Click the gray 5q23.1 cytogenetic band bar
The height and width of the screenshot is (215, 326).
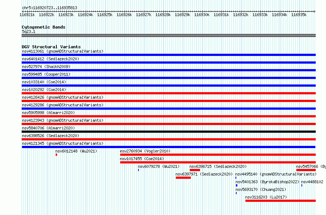coord(168,35)
